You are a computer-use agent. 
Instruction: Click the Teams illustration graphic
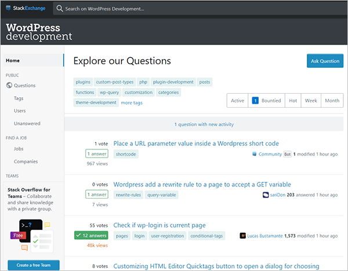32,236
